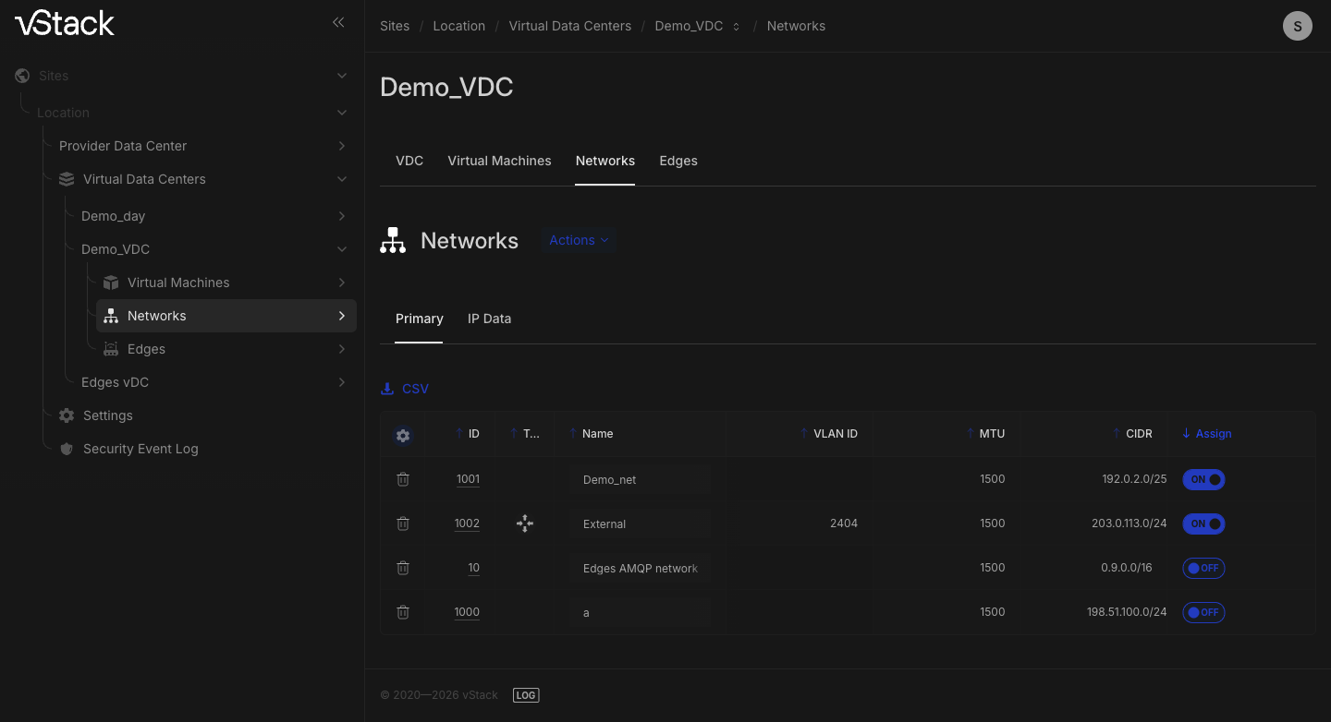Viewport: 1331px width, 722px height.
Task: Open the LOG button in footer
Action: [x=526, y=695]
